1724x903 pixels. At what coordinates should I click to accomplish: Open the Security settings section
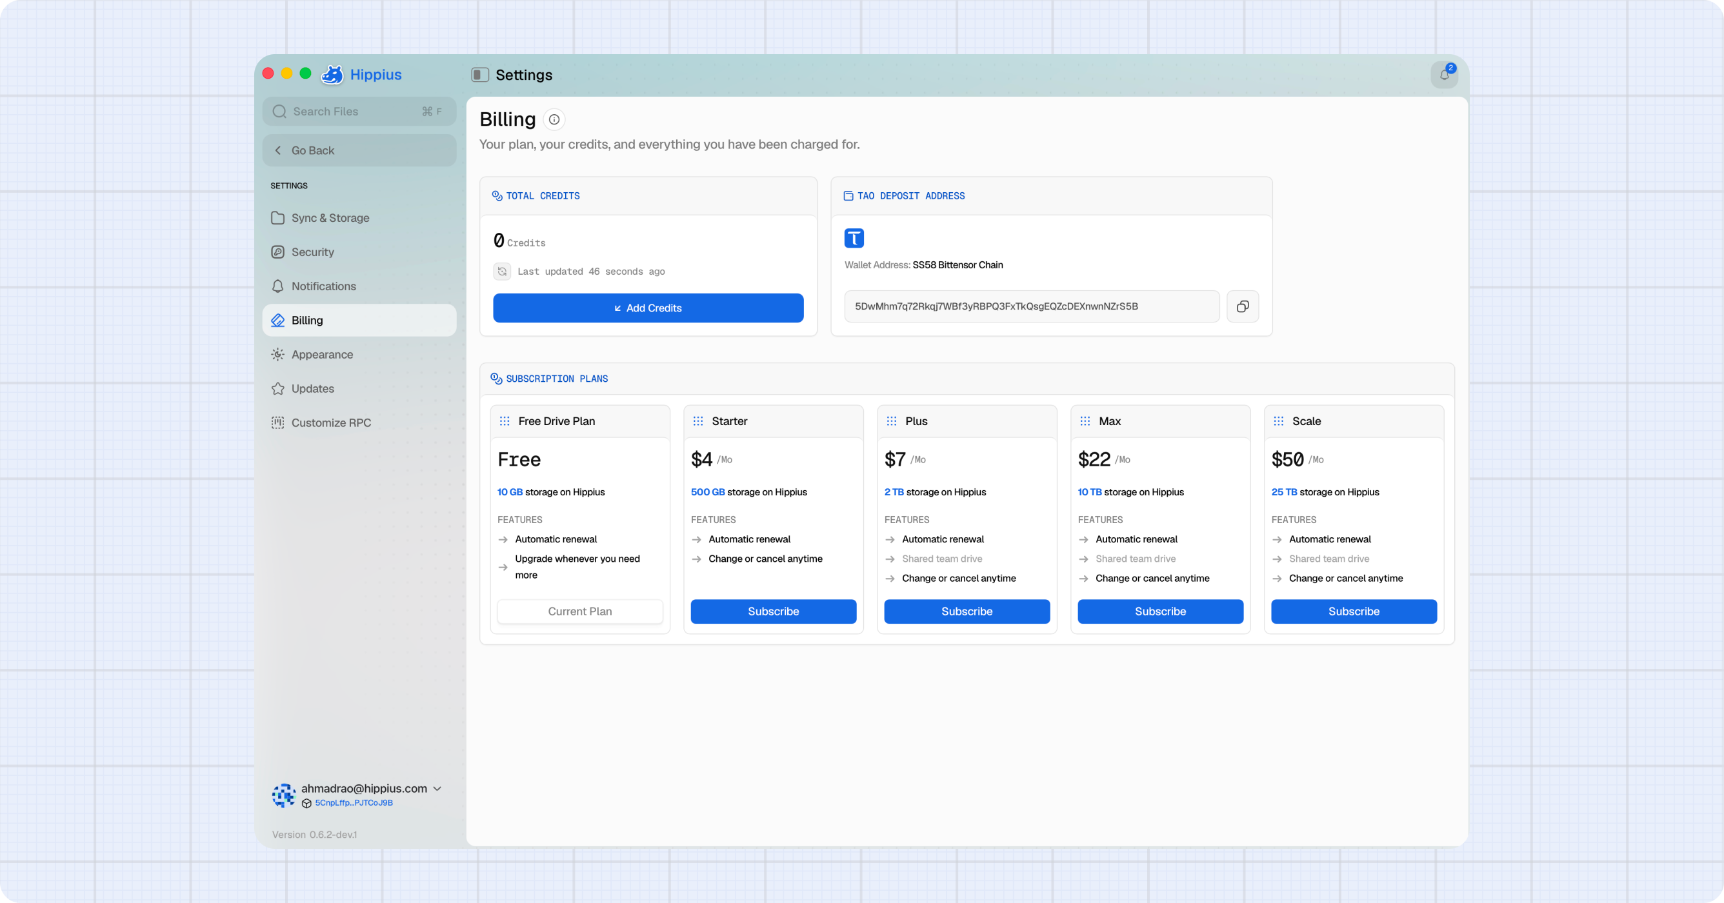pyautogui.click(x=359, y=252)
